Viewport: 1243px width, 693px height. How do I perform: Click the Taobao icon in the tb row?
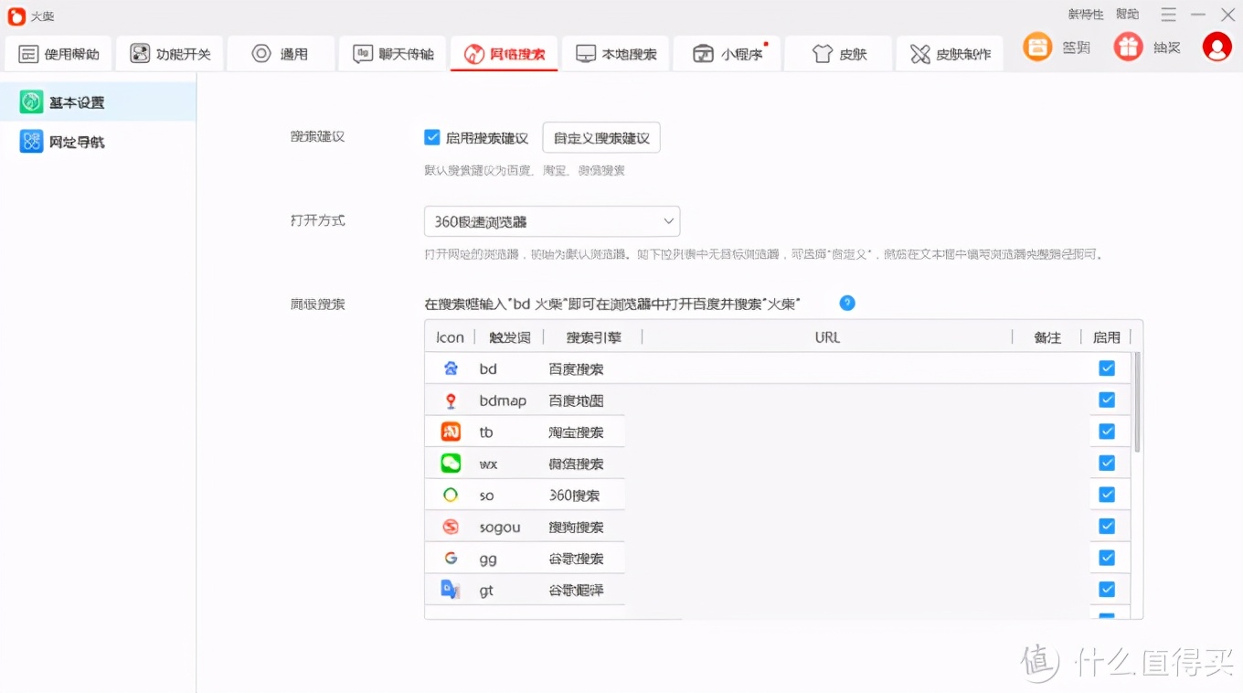451,431
